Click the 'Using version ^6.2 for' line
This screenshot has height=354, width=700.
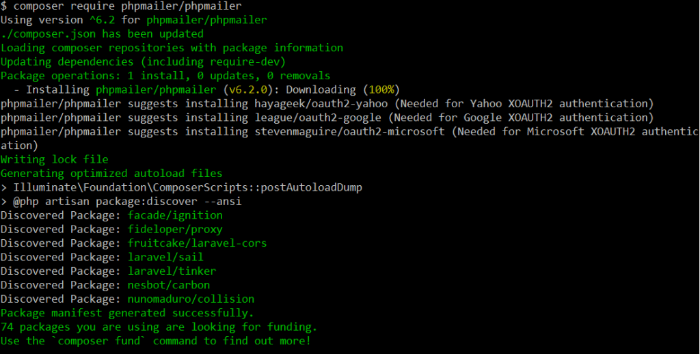pyautogui.click(x=134, y=20)
